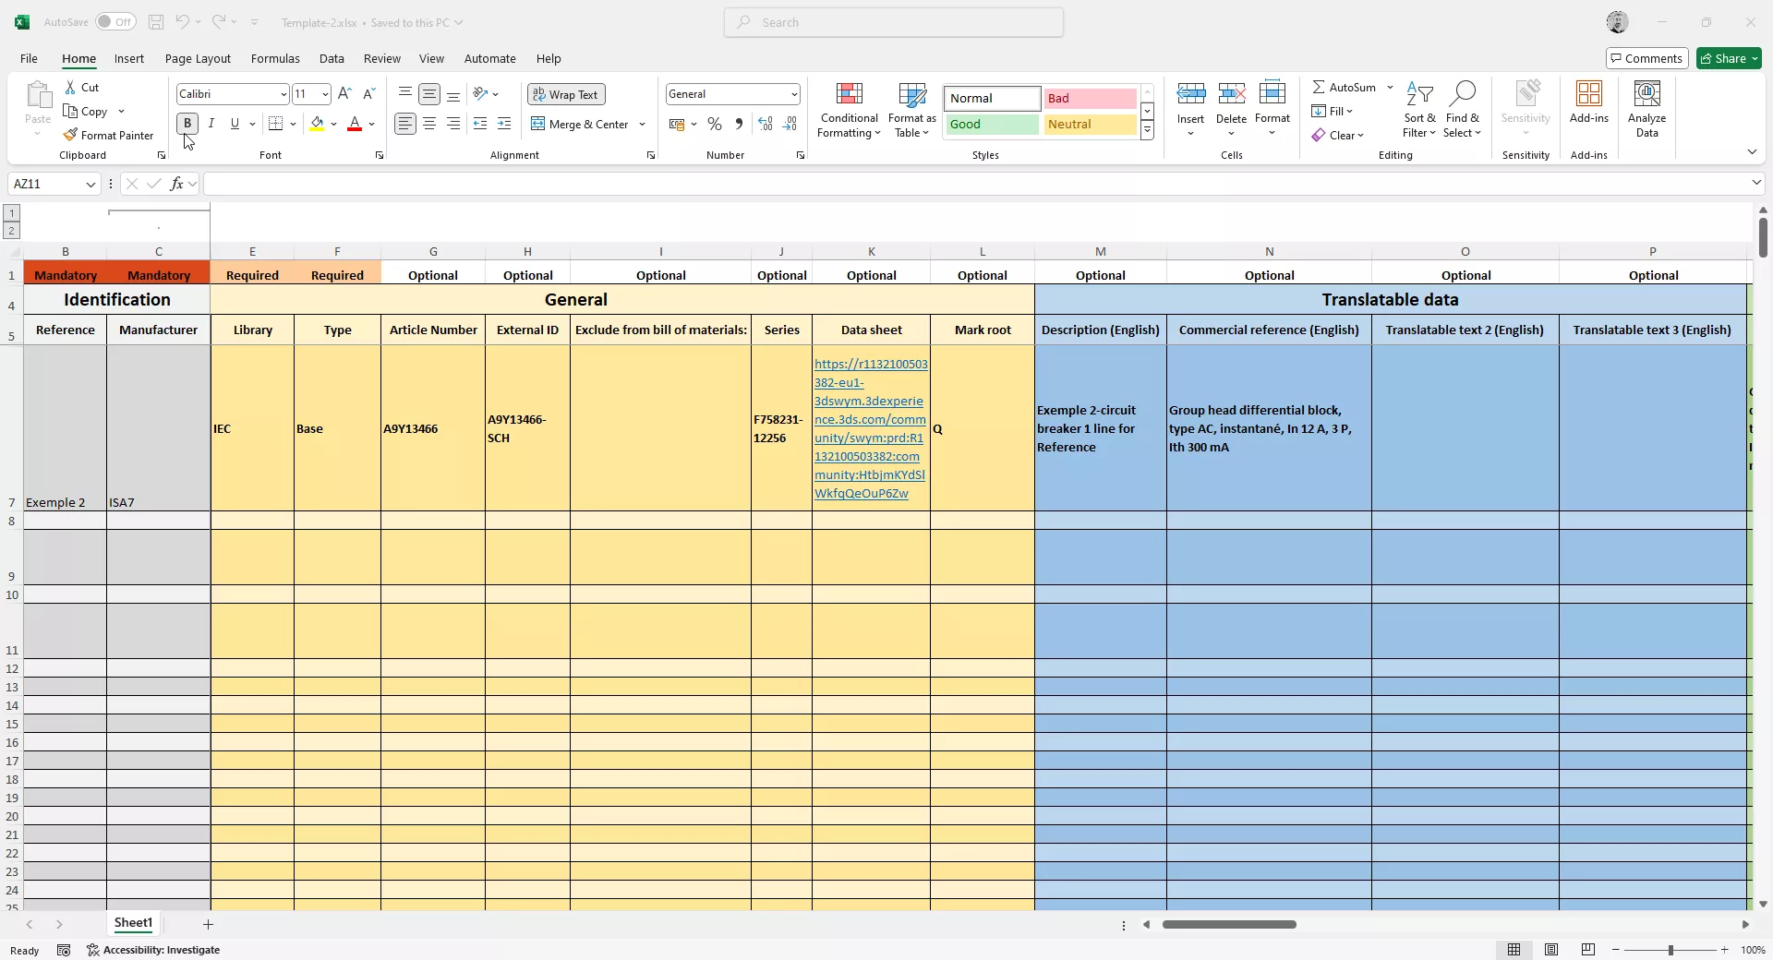Click the Format Painter brush icon
This screenshot has width=1773, height=960.
(70, 135)
